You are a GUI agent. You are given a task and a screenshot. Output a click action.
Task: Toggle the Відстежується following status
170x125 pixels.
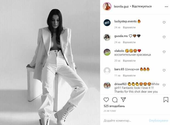click(x=142, y=6)
